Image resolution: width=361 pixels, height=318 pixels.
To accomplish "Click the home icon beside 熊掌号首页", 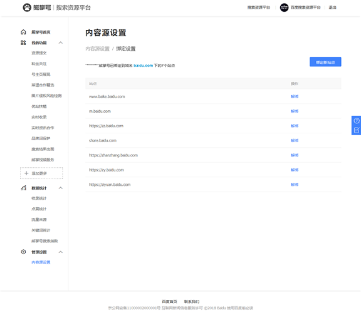I will (x=23, y=32).
